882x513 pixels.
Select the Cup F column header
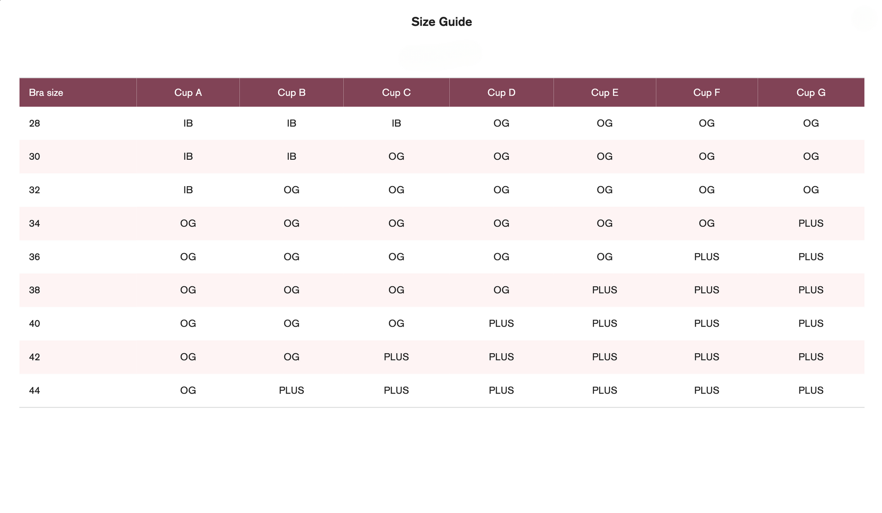point(707,92)
